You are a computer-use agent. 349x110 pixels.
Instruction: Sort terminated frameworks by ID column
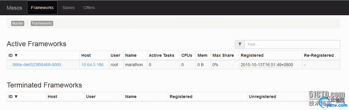coord(13,97)
